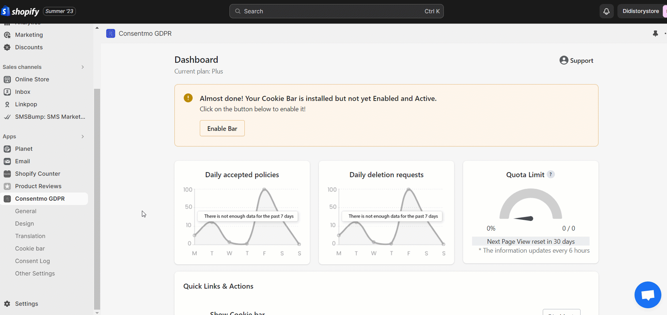Viewport: 667px width, 315px height.
Task: Open the chat bubble widget
Action: pos(648,295)
